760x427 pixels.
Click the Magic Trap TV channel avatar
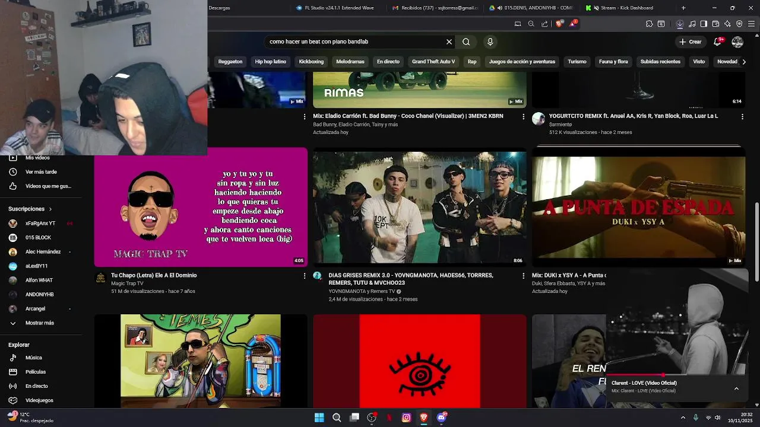100,277
